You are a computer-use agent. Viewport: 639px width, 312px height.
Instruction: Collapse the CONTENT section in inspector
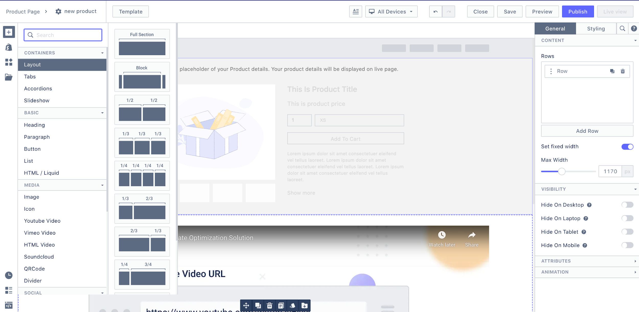click(x=587, y=40)
